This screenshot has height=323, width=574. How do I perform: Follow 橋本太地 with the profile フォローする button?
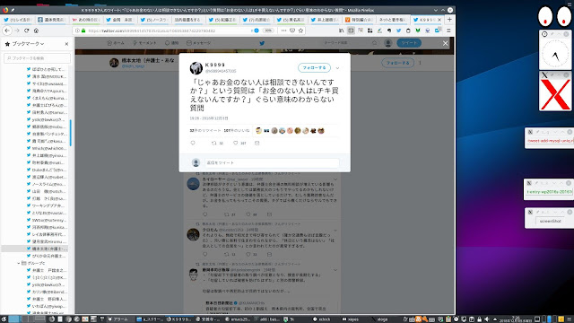click(x=398, y=63)
